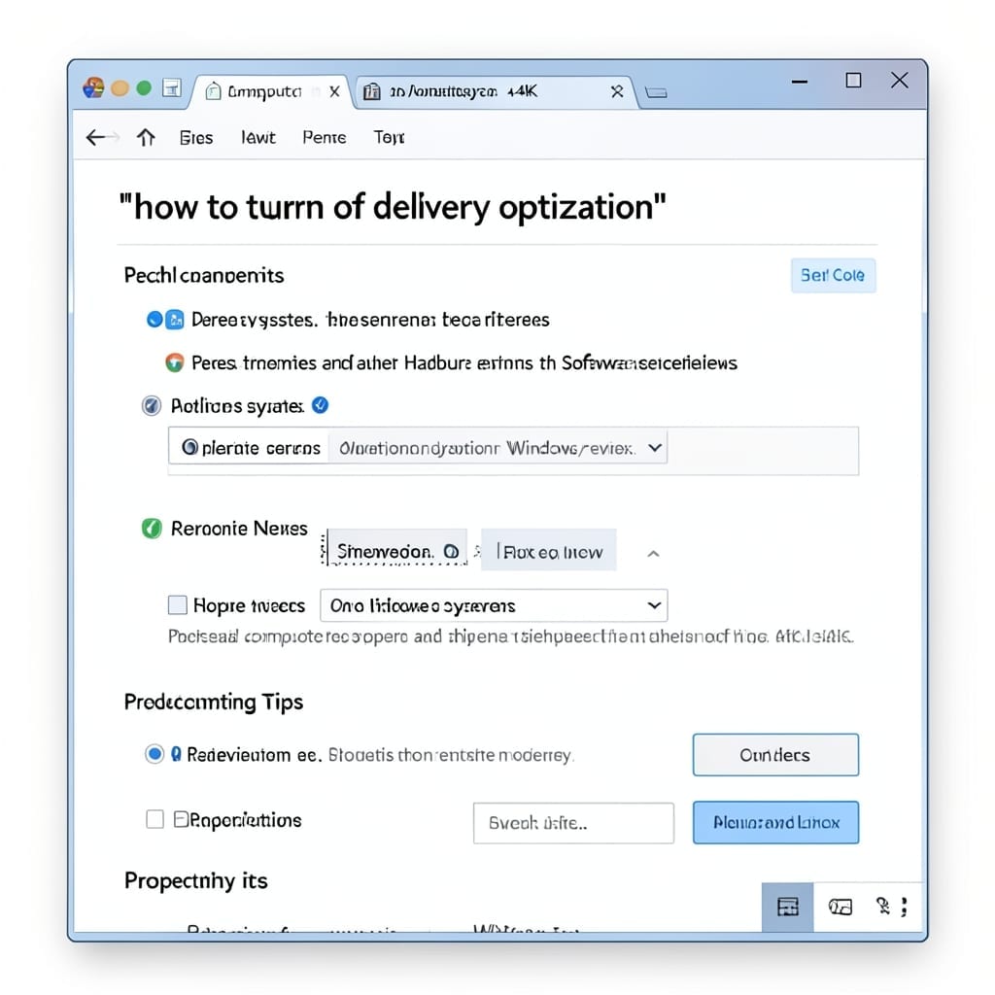Click the blue circle icon beside 'Dereeτysstes'
Viewport: 995px width, 995px height.
(154, 319)
